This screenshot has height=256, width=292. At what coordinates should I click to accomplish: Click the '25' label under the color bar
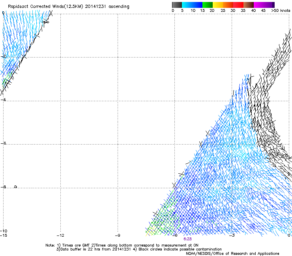pyautogui.click(x=223, y=11)
